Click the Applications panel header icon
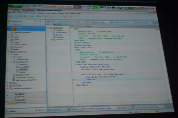The image size is (178, 118). coord(9,21)
